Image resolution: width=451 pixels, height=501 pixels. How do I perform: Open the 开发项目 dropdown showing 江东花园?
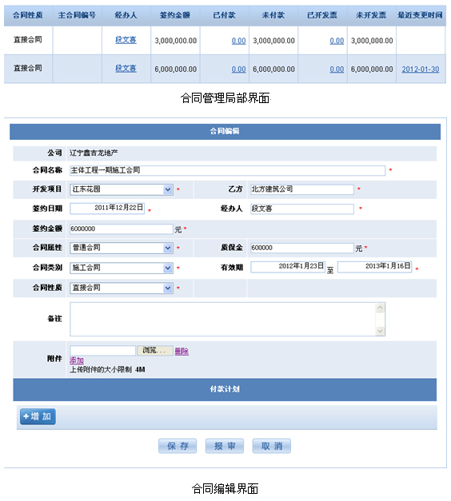pyautogui.click(x=122, y=189)
